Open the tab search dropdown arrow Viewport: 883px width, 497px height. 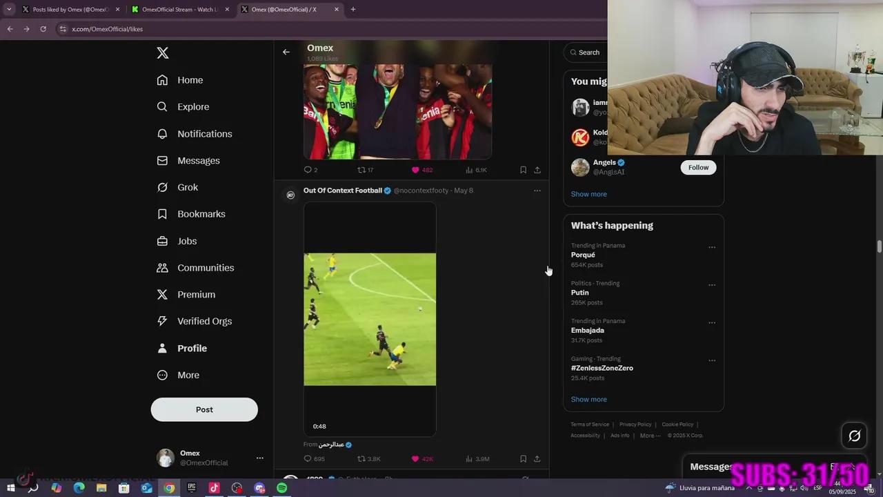pos(9,10)
